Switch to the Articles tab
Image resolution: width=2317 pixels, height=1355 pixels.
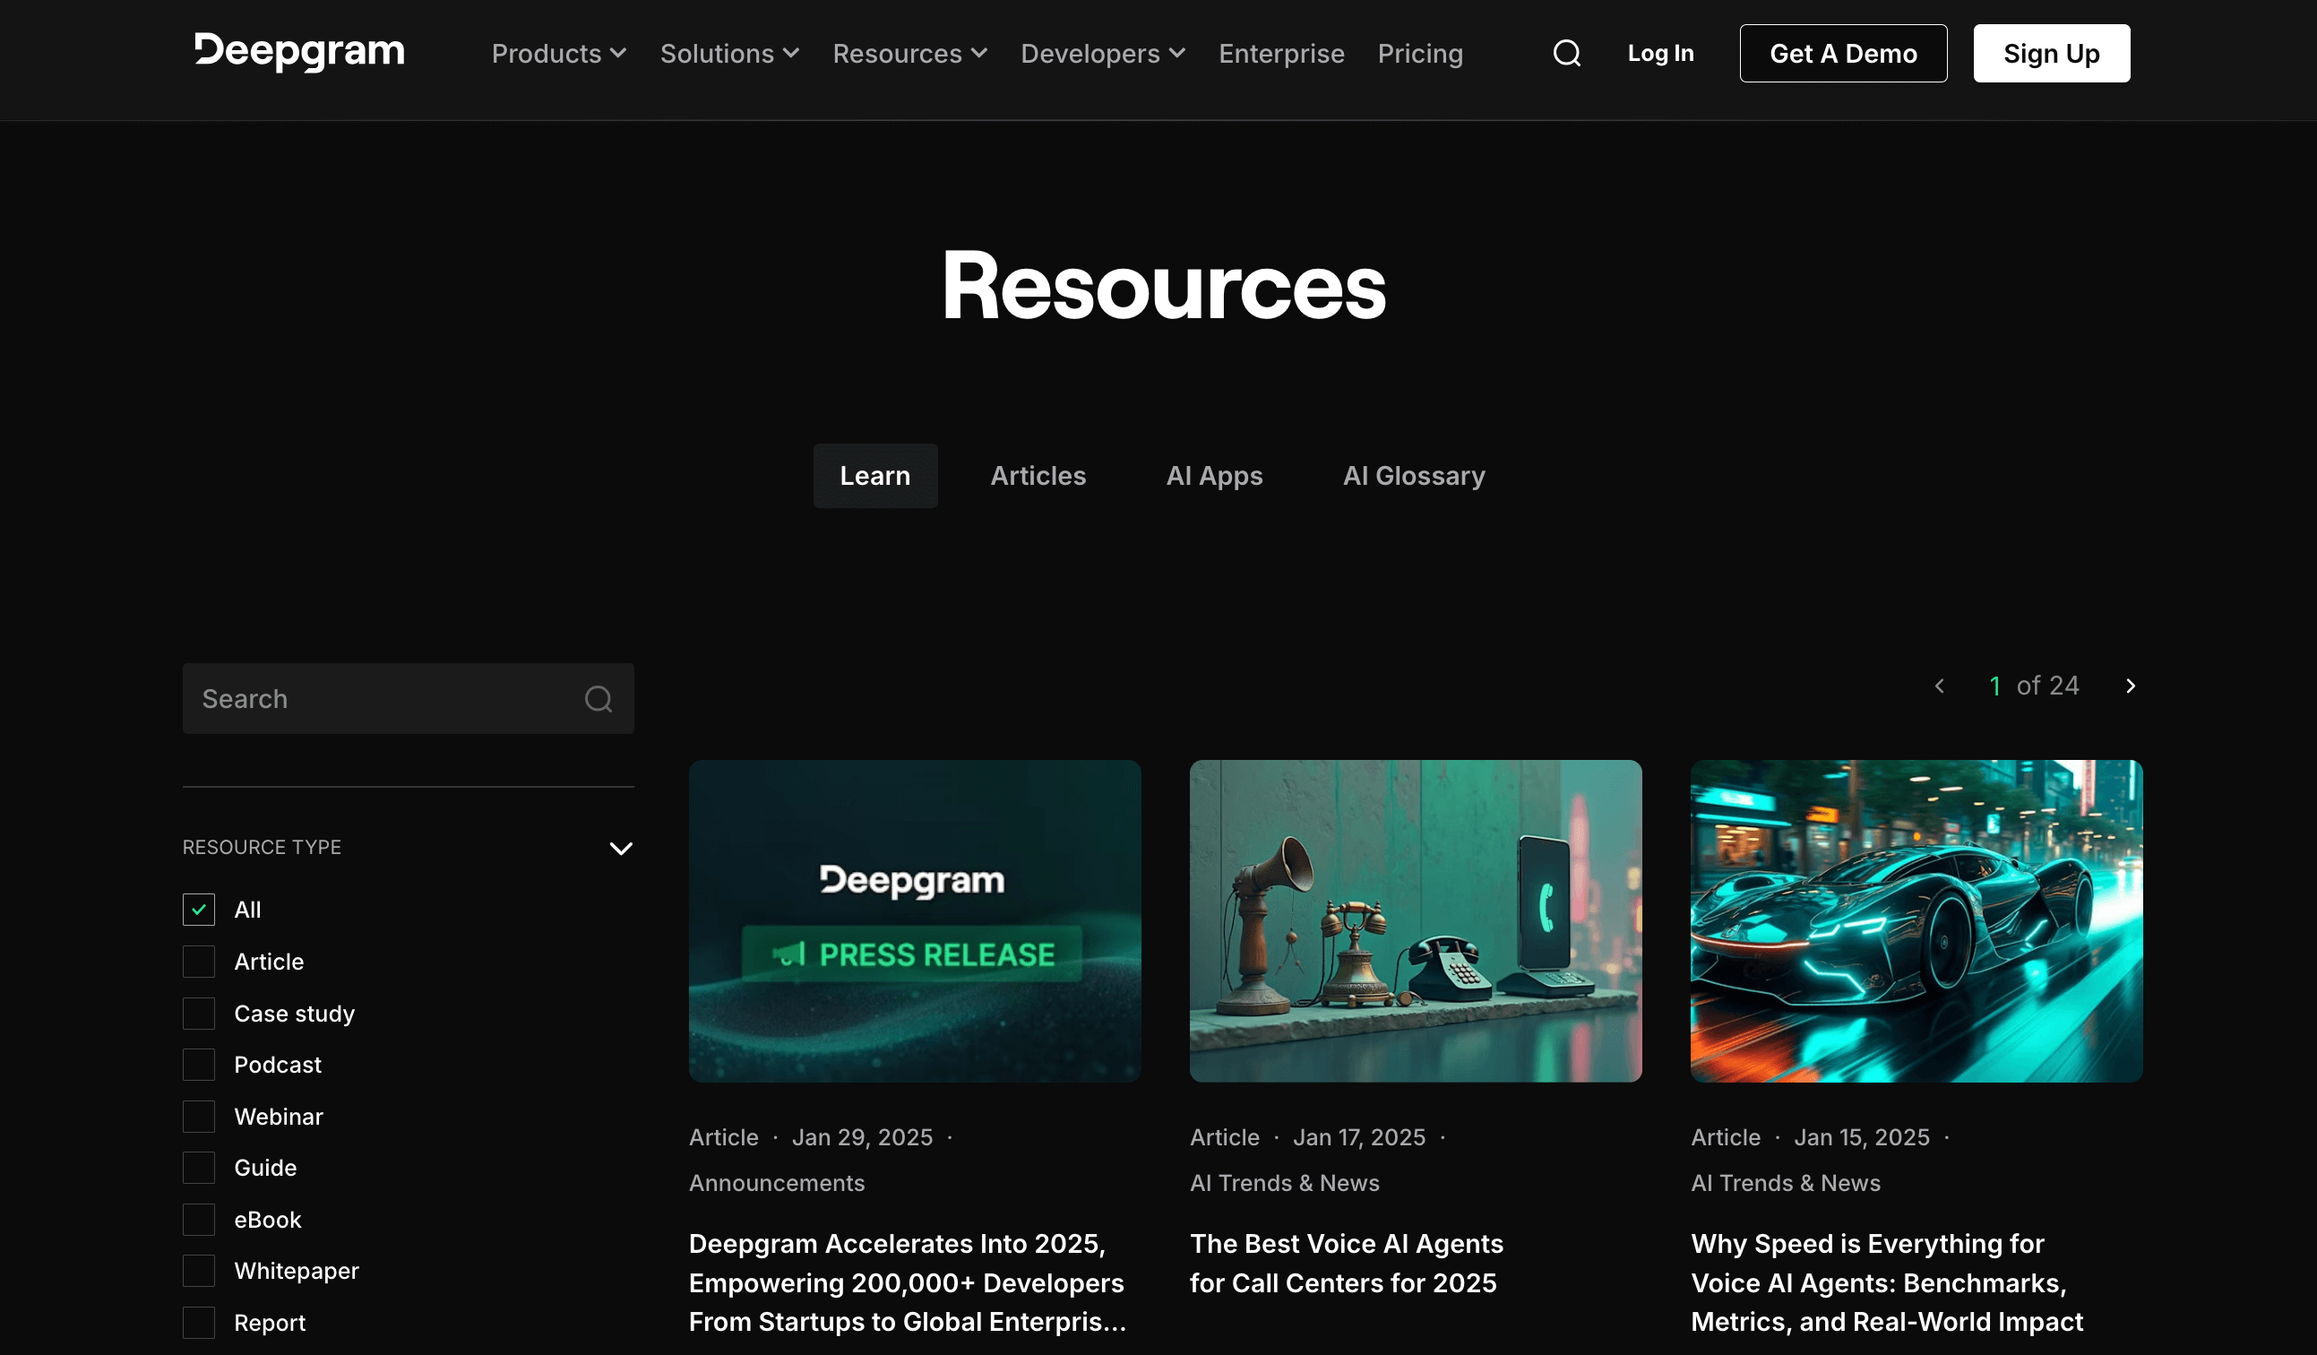click(1038, 476)
